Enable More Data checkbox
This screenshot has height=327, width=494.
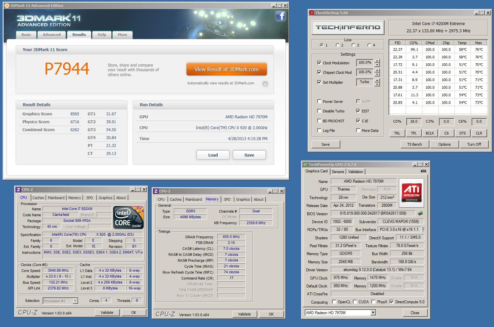click(x=358, y=130)
